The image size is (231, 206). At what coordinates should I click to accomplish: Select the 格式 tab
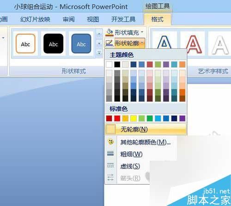157,19
